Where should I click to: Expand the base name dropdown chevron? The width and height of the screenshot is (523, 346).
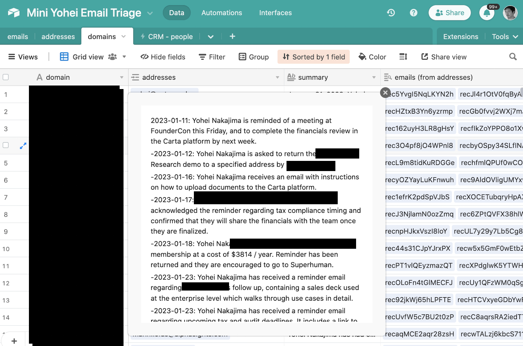pyautogui.click(x=150, y=13)
